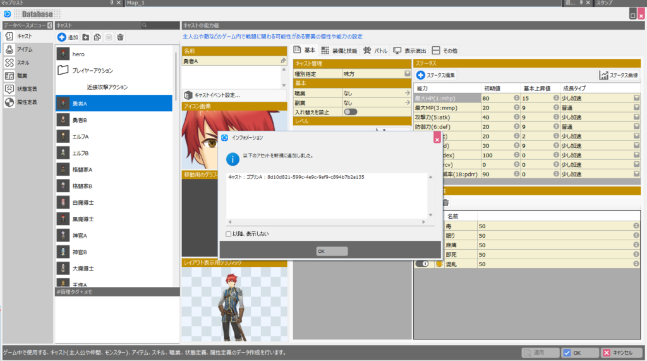Open the 種別指定 dropdown showing 味方

[x=407, y=74]
